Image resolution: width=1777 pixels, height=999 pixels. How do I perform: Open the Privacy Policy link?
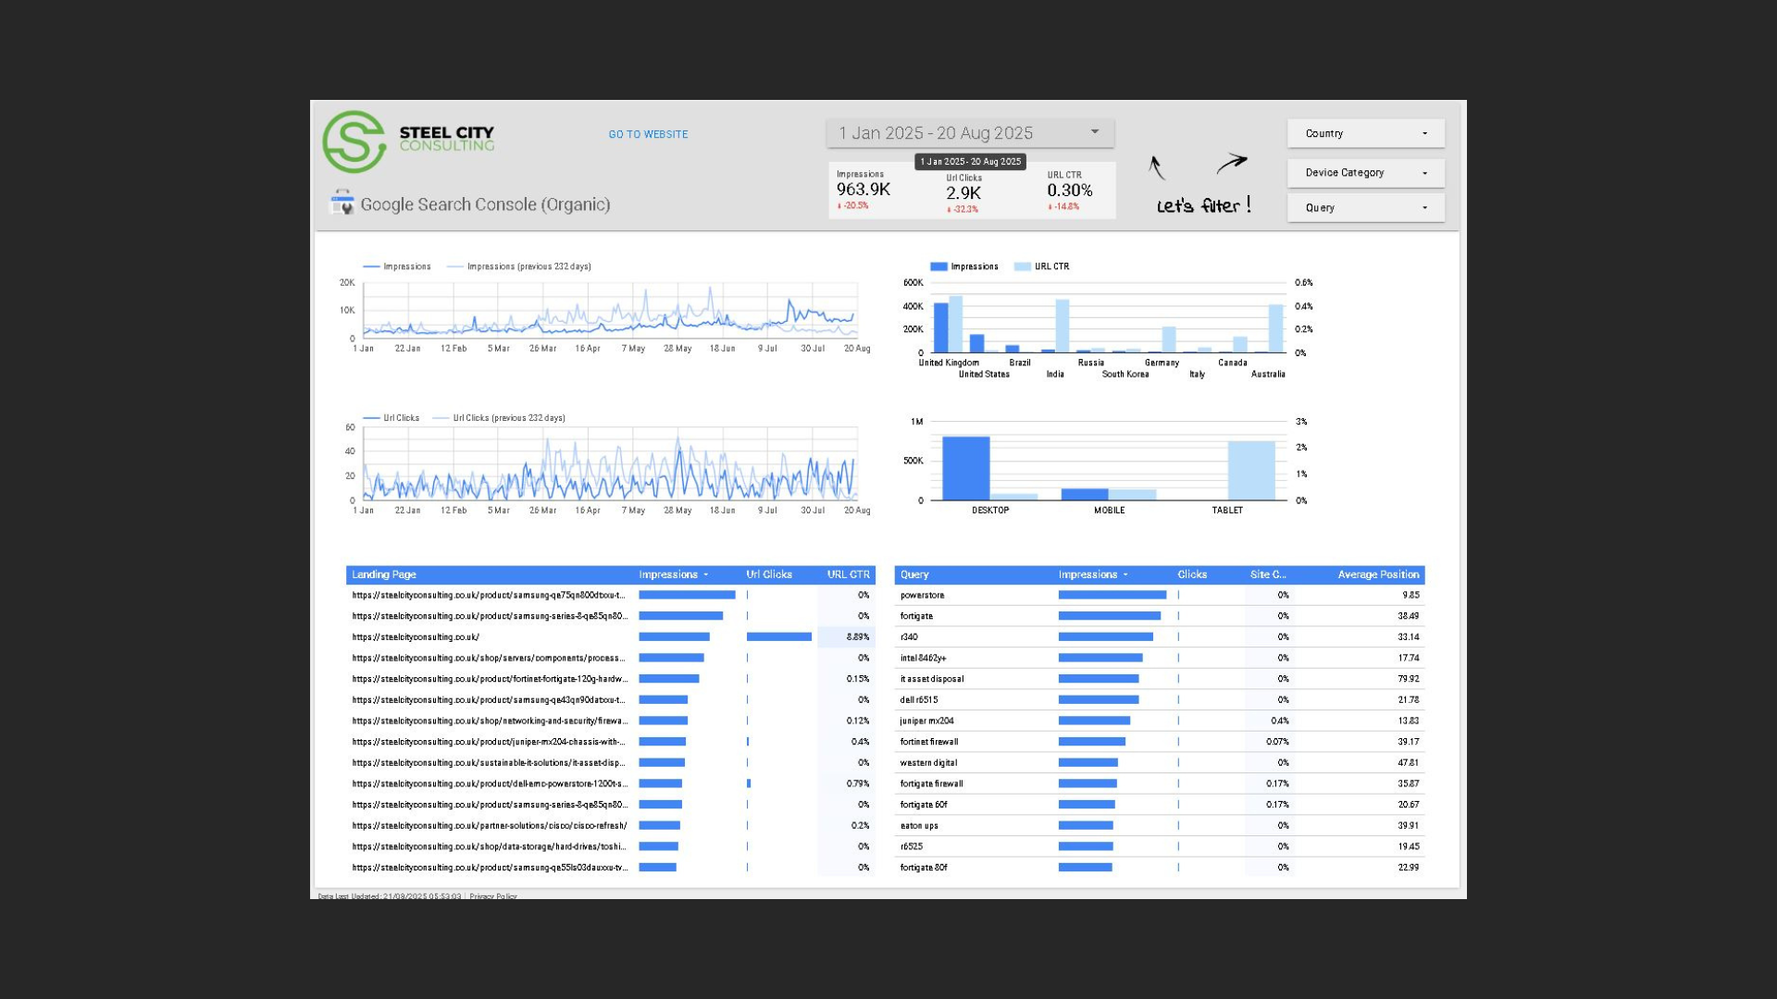pyautogui.click(x=493, y=896)
